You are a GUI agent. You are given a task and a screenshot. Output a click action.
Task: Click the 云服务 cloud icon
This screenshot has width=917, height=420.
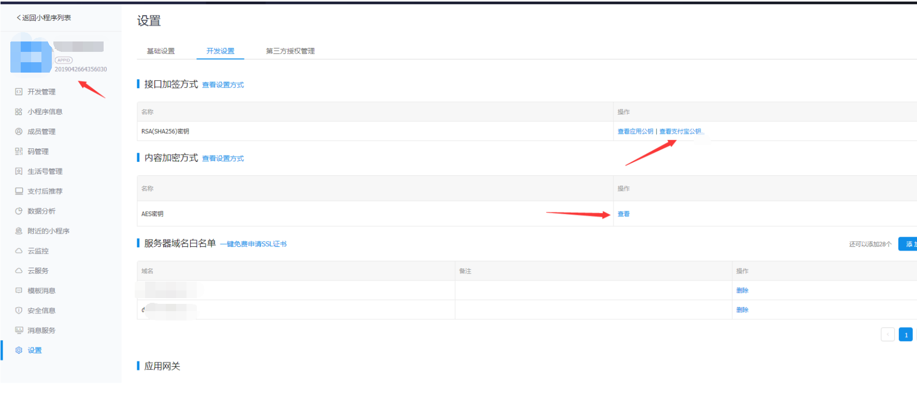[19, 271]
